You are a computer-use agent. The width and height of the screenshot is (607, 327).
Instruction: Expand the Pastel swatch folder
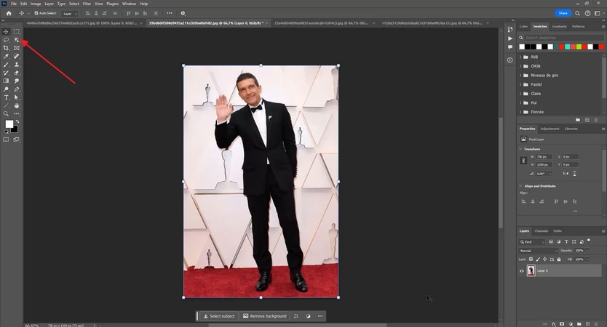pos(520,84)
